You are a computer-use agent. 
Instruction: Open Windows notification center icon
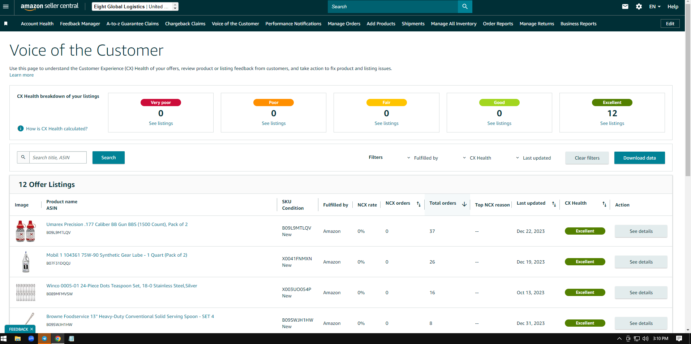coord(679,339)
